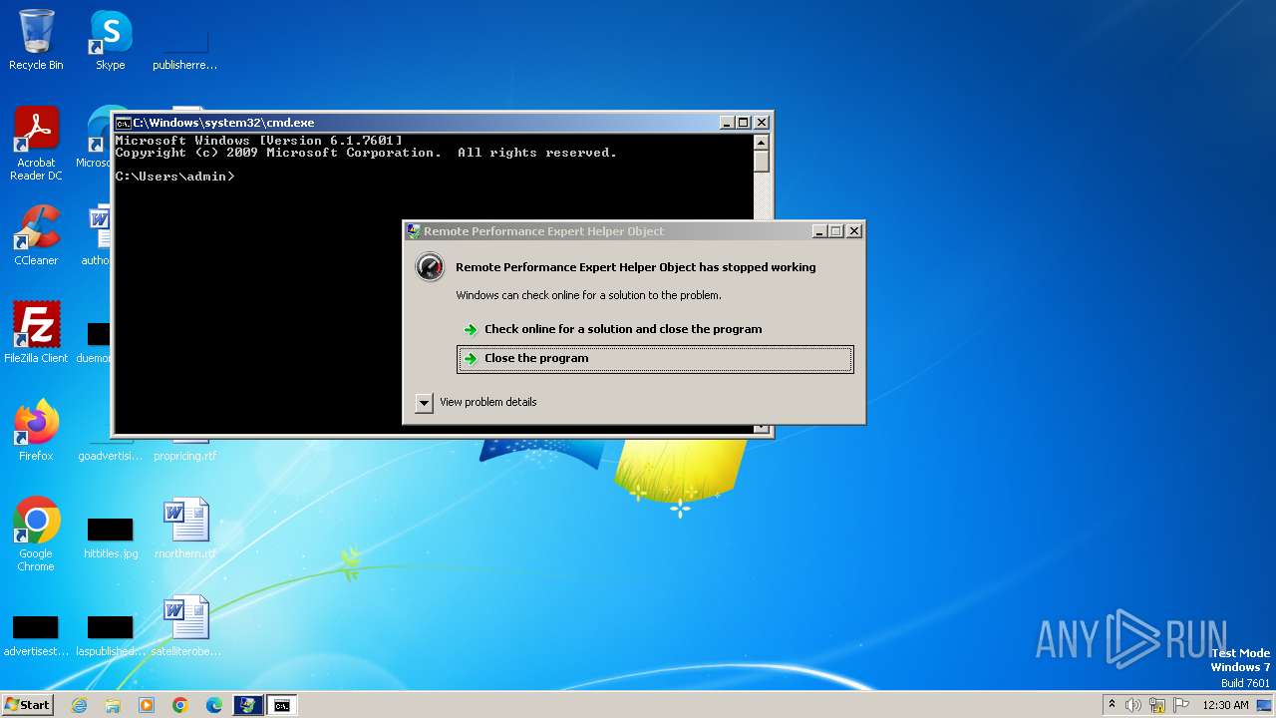Select the laspublished file icon
Image resolution: width=1276 pixels, height=718 pixels.
click(111, 634)
